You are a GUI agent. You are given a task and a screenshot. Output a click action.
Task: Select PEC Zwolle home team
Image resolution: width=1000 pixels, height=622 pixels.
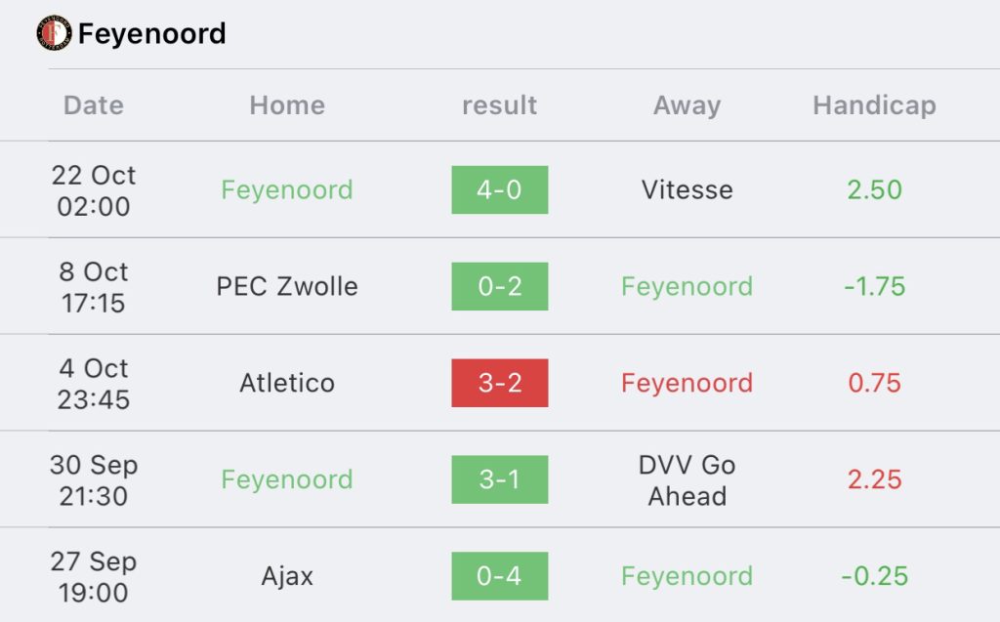(x=287, y=286)
